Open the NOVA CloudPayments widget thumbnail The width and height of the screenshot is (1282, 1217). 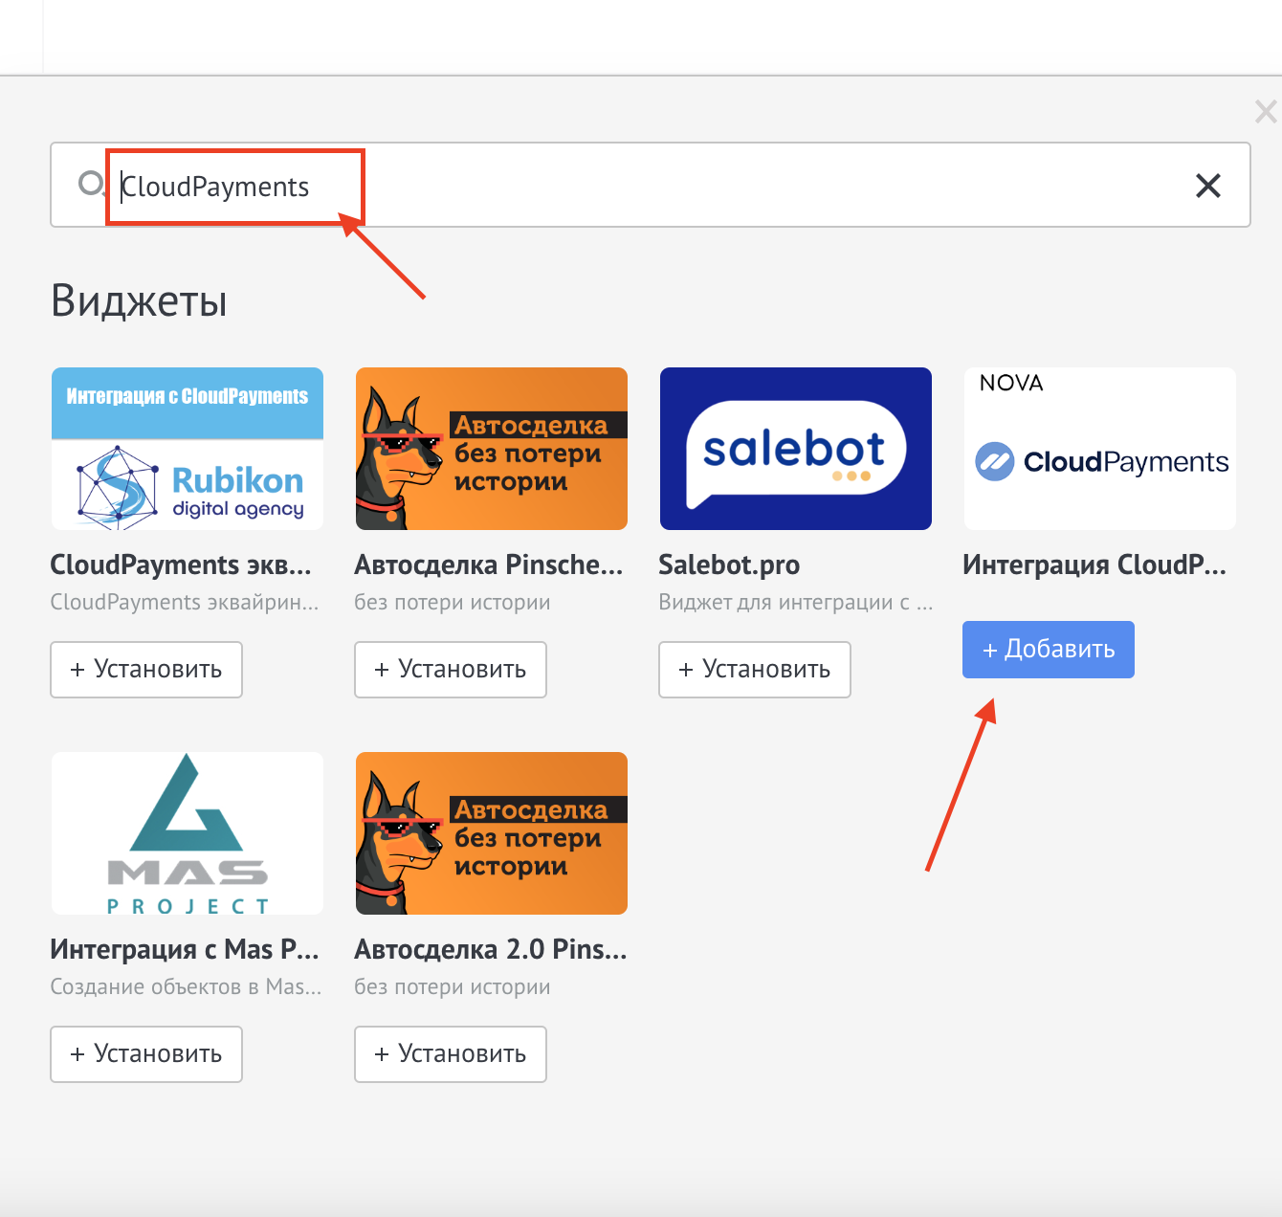tap(1099, 449)
